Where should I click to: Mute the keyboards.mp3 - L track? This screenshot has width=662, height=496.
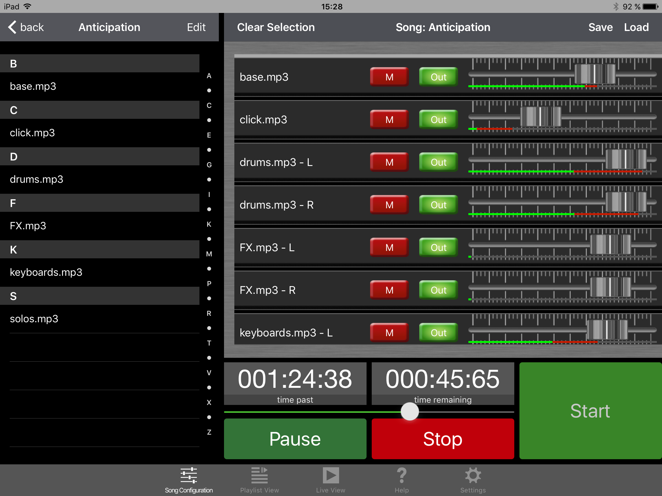390,333
